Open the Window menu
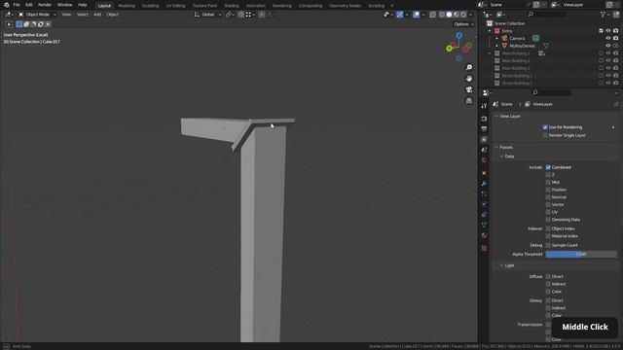The height and width of the screenshot is (350, 623). tap(65, 5)
